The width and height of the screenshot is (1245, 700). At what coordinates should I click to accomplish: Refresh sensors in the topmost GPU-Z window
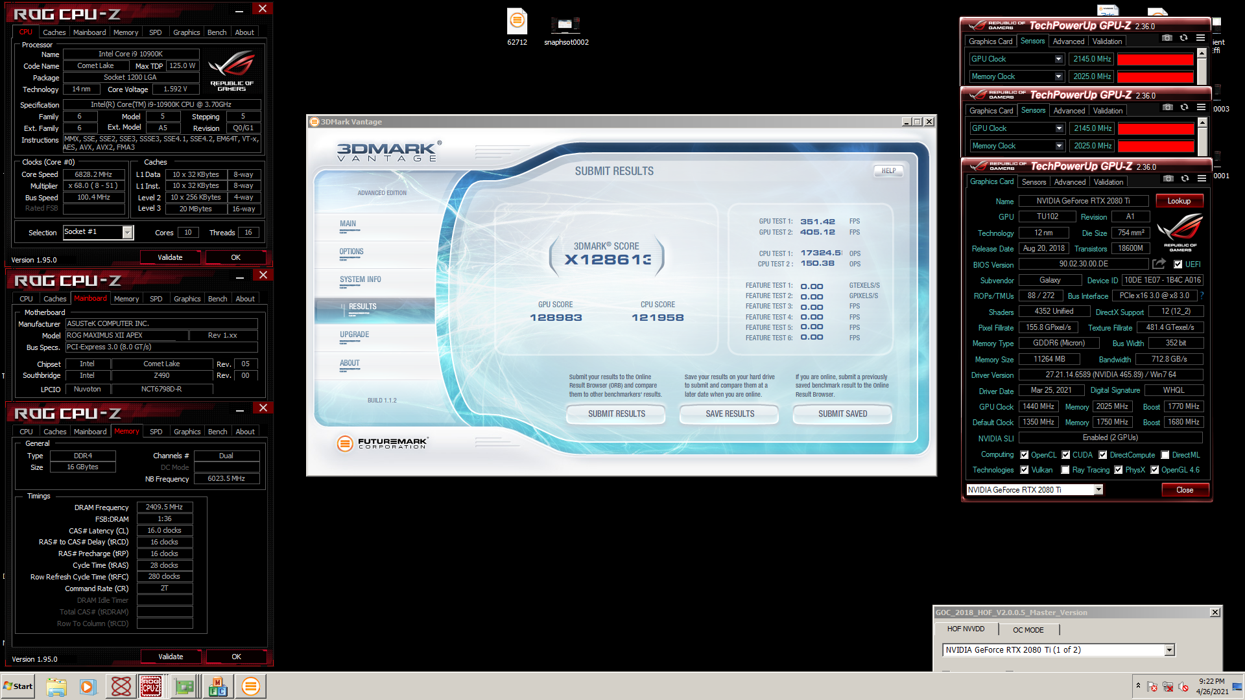click(x=1184, y=38)
